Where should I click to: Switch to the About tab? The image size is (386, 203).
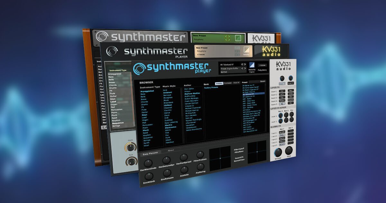[x=170, y=150]
